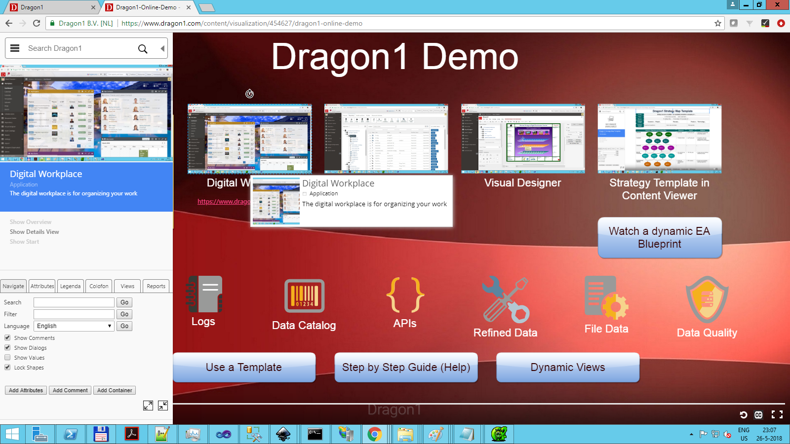This screenshot has width=790, height=444.
Task: Open Chrome from the taskbar
Action: pos(375,434)
